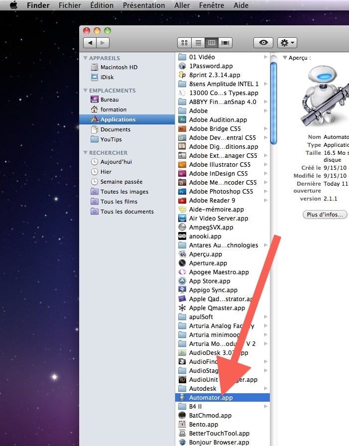Open the Macintosh HD device
Viewport: 349px width, 446px height.
pos(114,67)
